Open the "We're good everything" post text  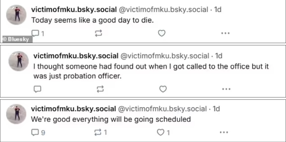pos(111,119)
